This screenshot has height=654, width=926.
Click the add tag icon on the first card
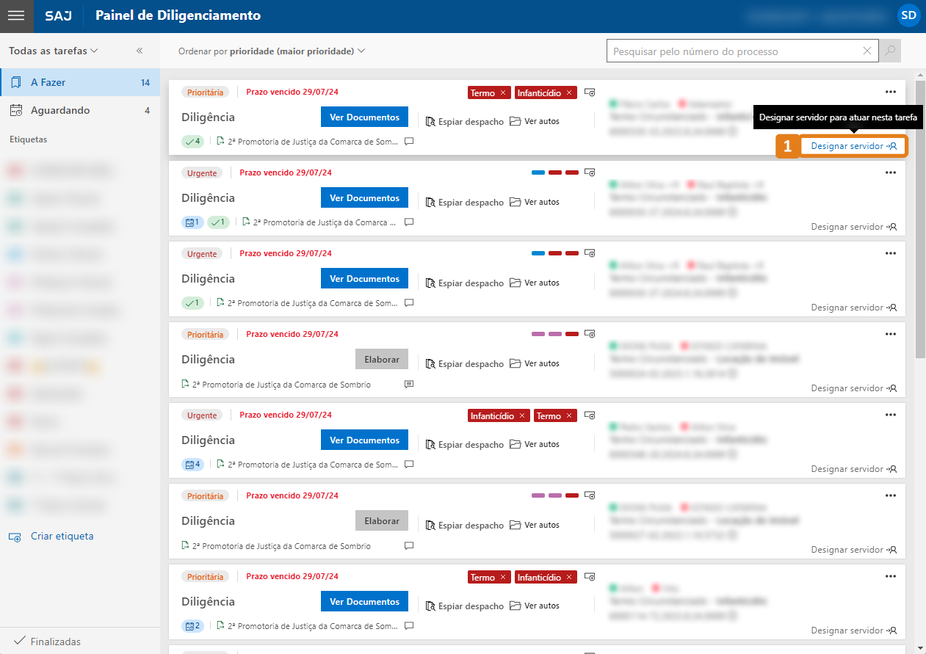click(x=590, y=92)
